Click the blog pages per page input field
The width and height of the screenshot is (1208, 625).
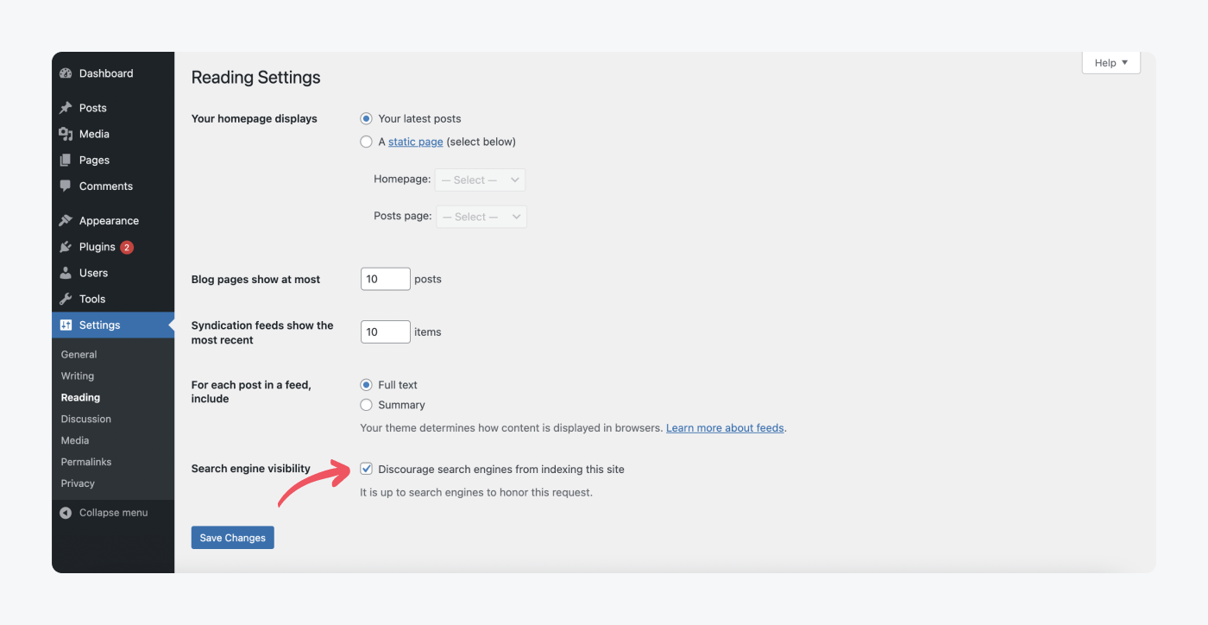(385, 278)
